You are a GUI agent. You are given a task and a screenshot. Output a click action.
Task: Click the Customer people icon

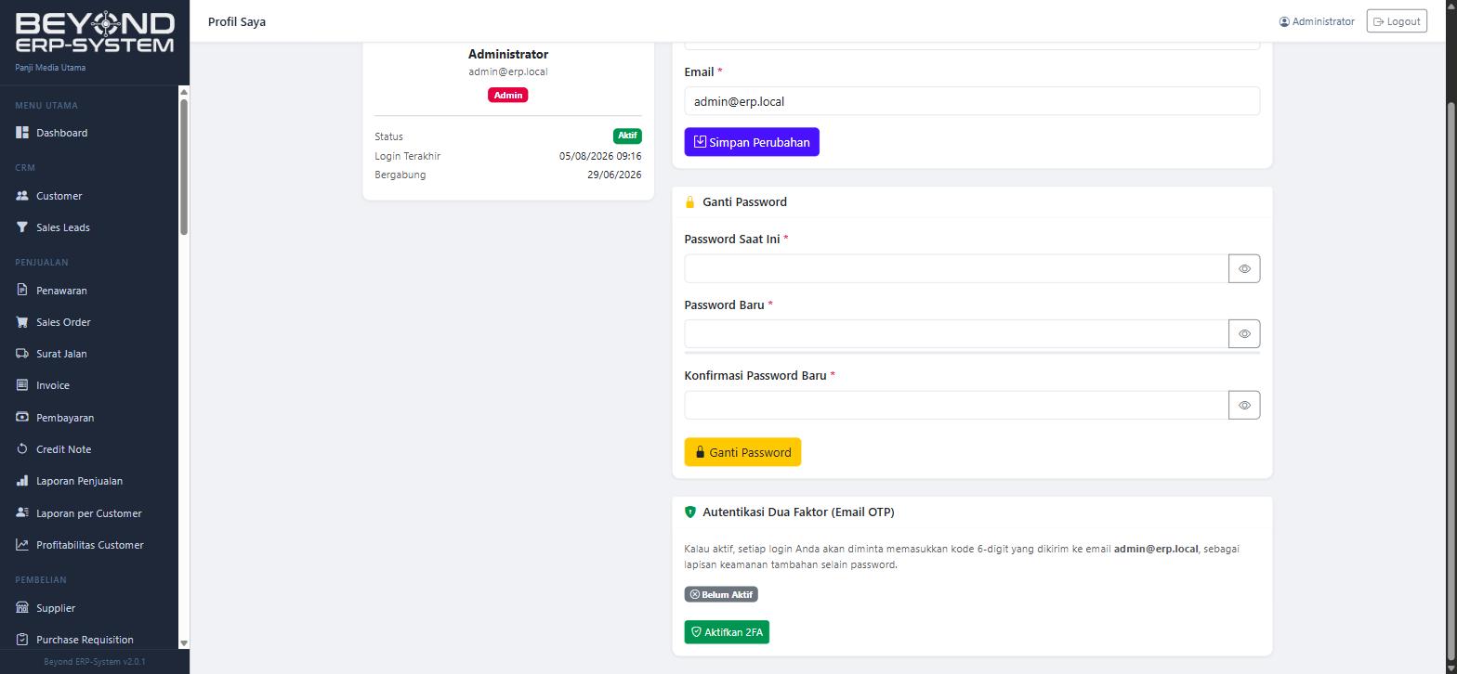[x=22, y=196]
